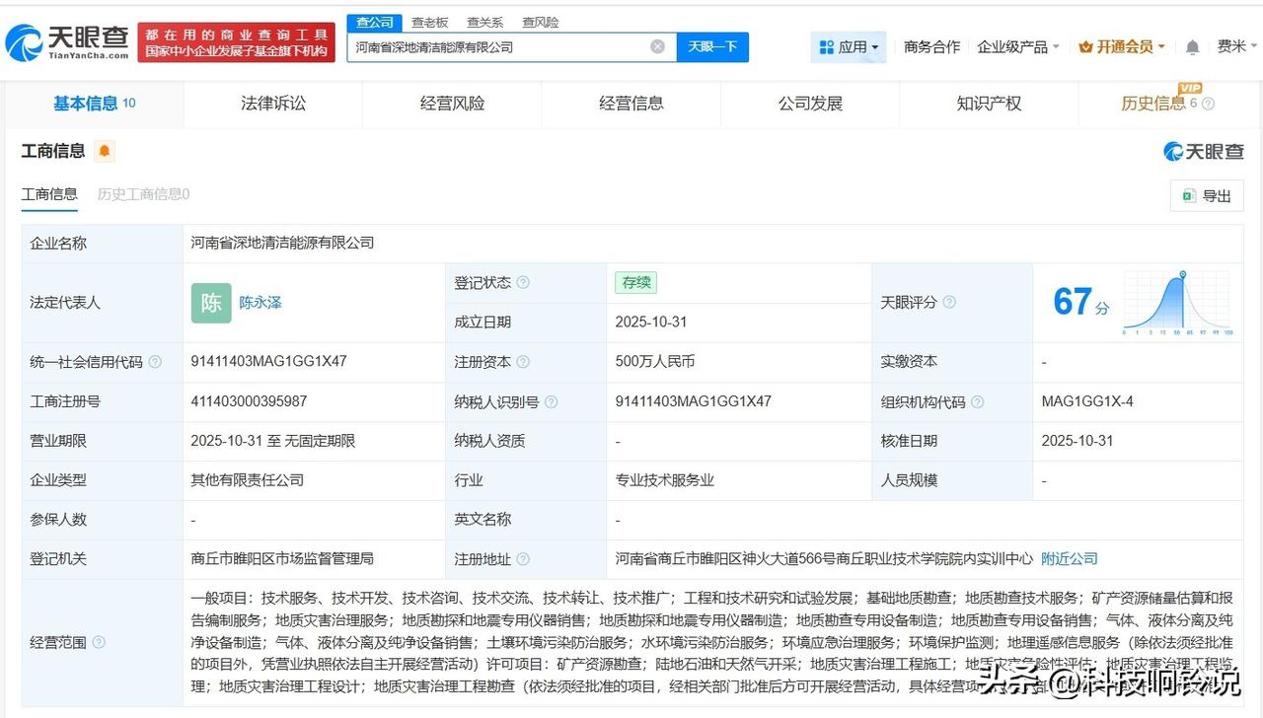Screen dimensions: 1263x718
Task: Click the export icon on the 导出 button
Action: [1190, 195]
